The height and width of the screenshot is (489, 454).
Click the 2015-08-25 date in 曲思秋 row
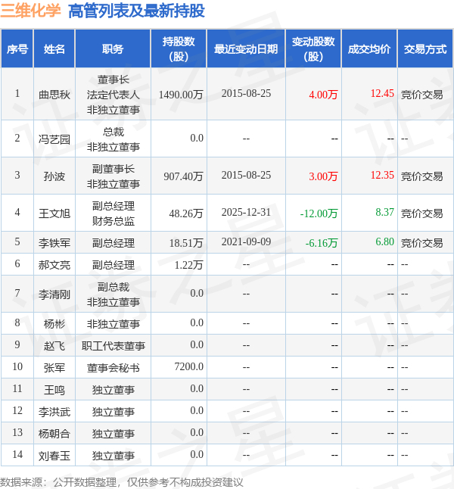pyautogui.click(x=246, y=94)
